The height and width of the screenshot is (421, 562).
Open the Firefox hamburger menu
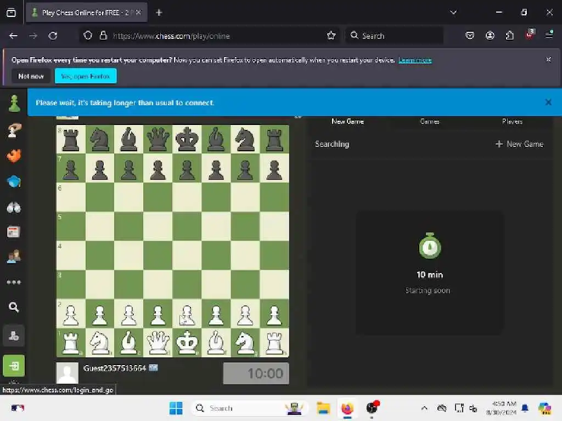(x=549, y=35)
